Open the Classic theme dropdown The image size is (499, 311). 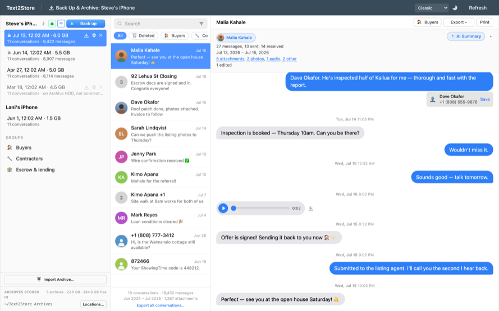tap(432, 8)
